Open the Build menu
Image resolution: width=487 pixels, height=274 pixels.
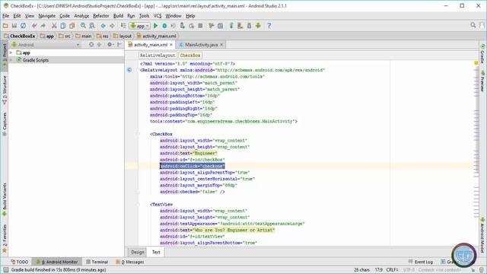[118, 16]
